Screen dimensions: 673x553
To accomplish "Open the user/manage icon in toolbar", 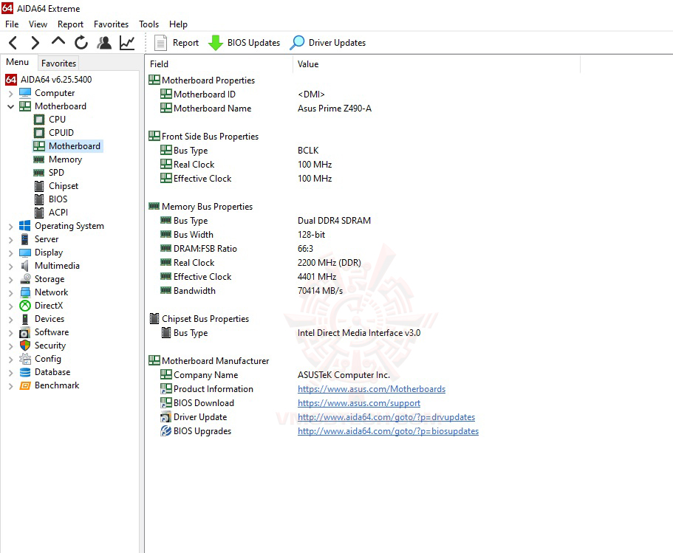I will 104,43.
